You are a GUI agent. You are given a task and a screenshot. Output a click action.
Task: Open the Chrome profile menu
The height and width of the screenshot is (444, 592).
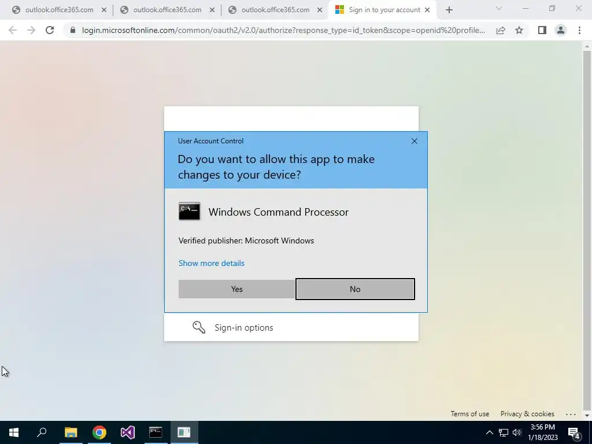[x=561, y=30]
